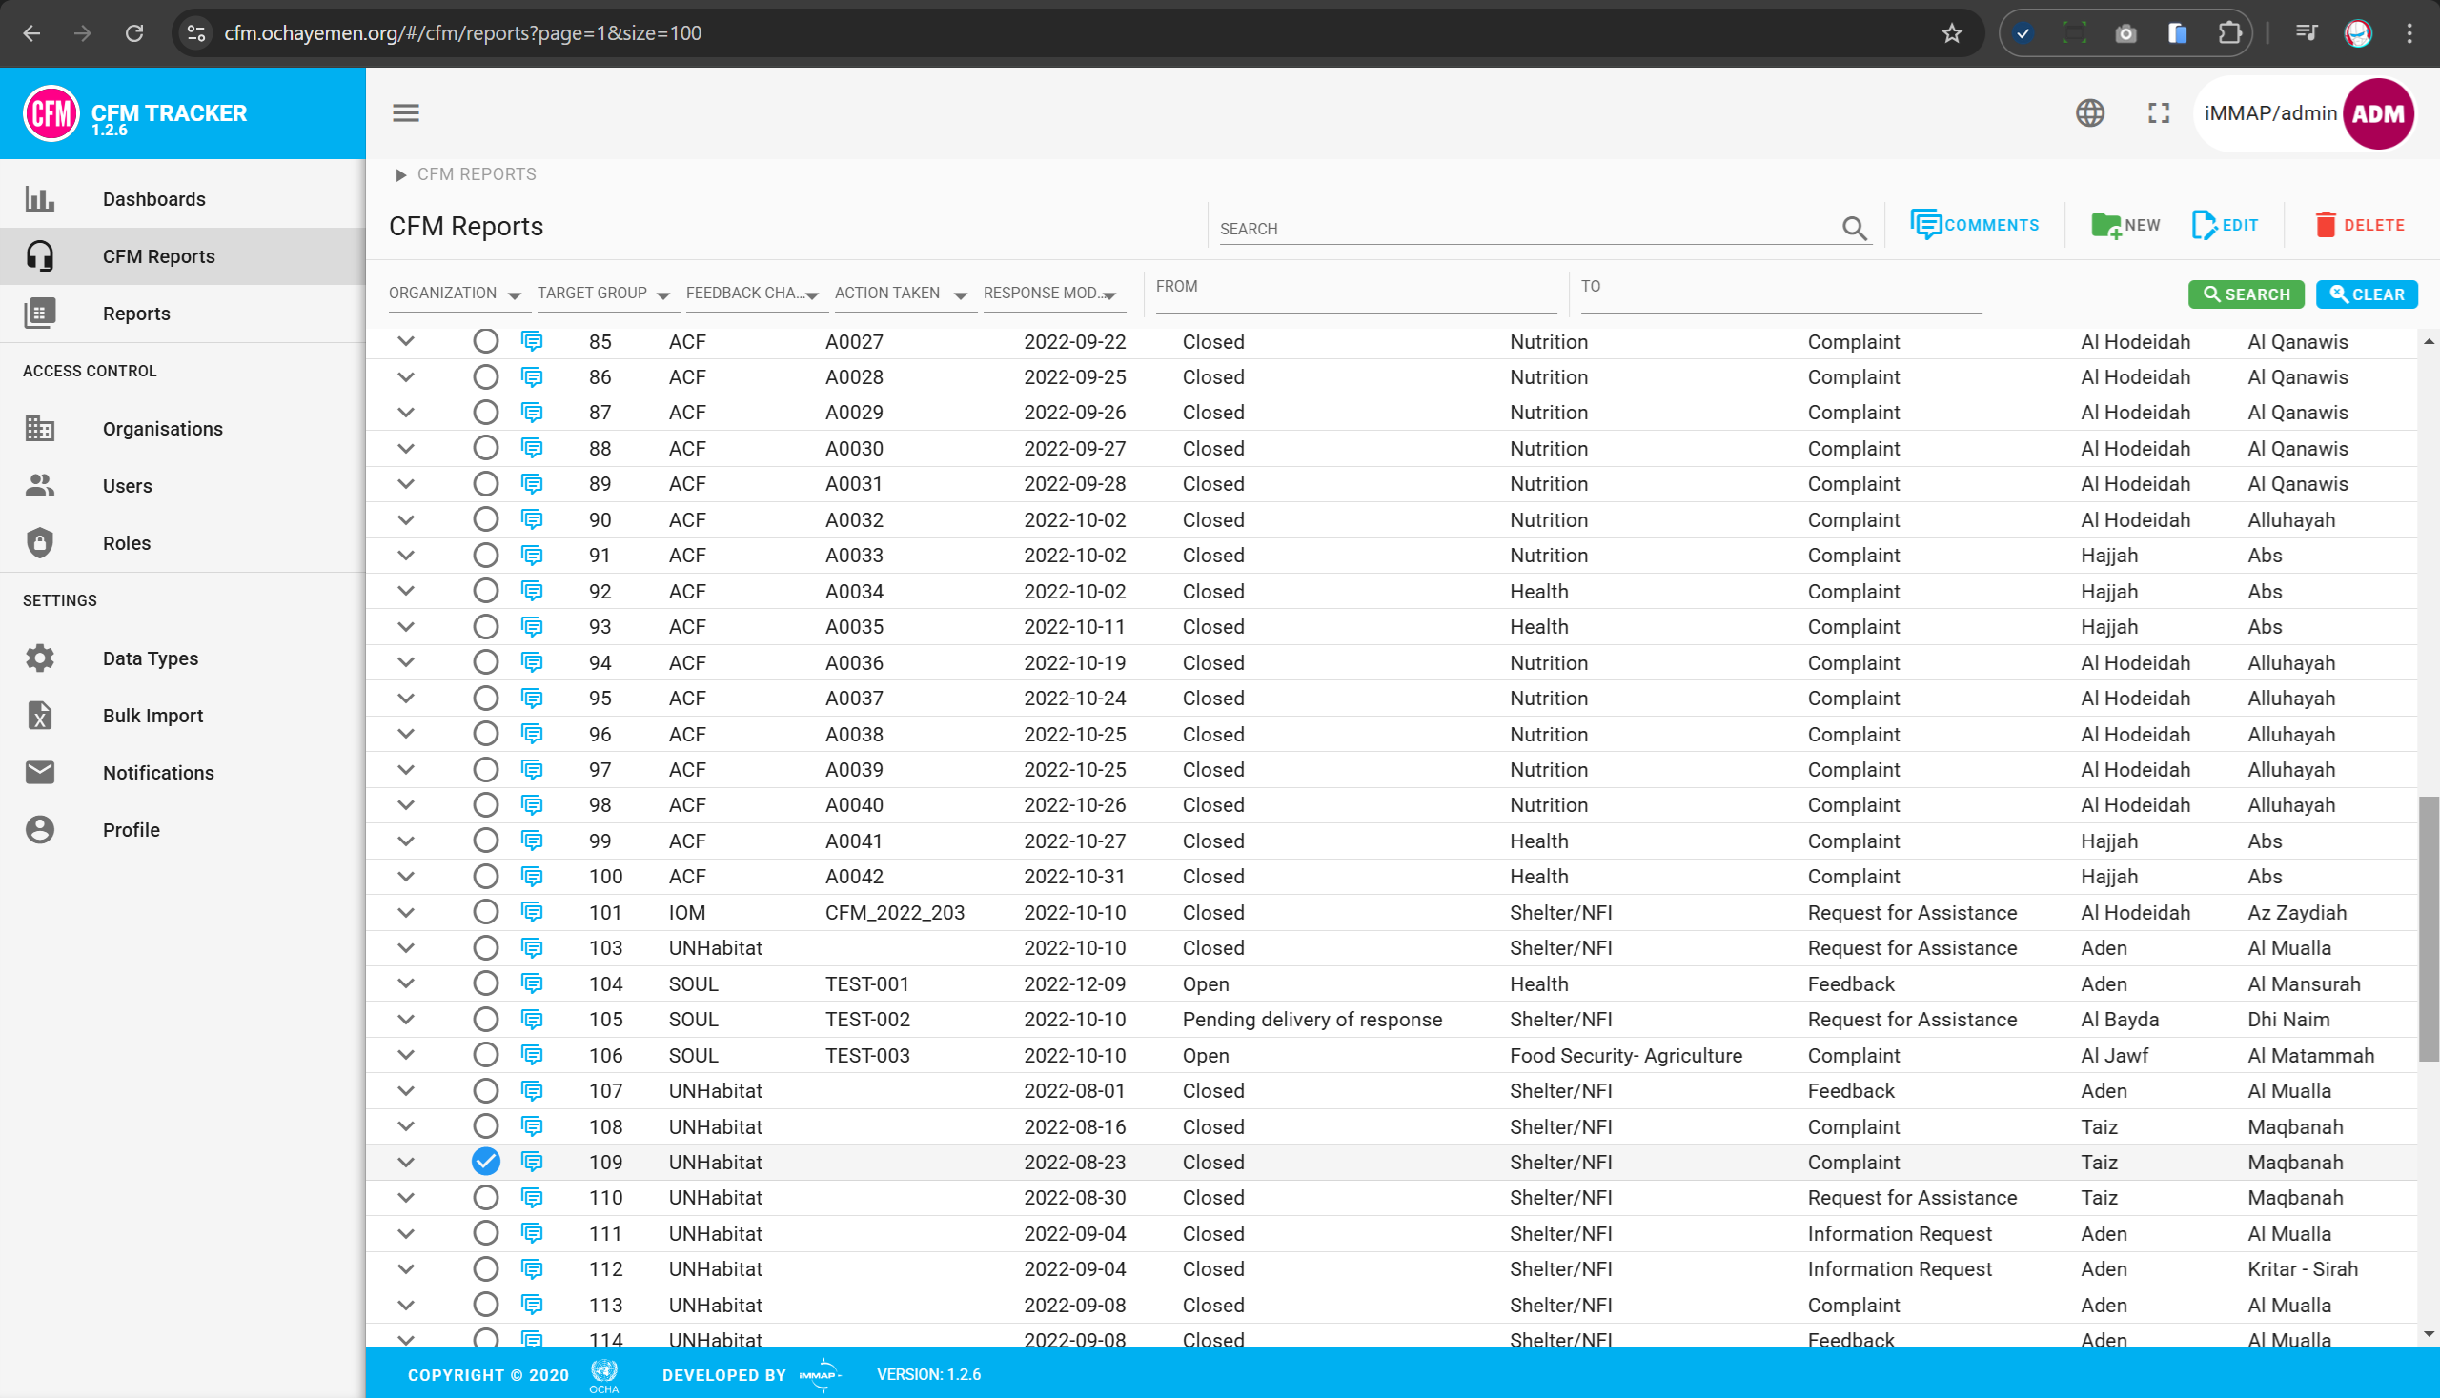
Task: Click the search magnifier icon
Action: pos(1853,229)
